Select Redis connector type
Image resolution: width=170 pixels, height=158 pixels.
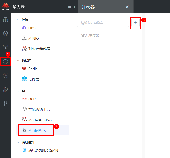pyautogui.click(x=33, y=69)
